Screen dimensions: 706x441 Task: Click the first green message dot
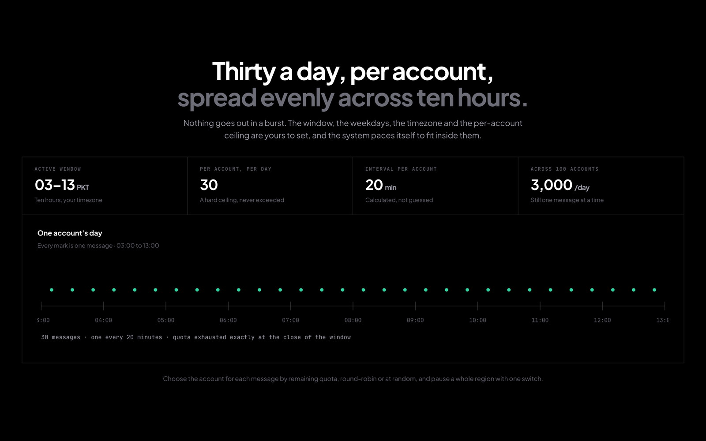[x=52, y=290]
